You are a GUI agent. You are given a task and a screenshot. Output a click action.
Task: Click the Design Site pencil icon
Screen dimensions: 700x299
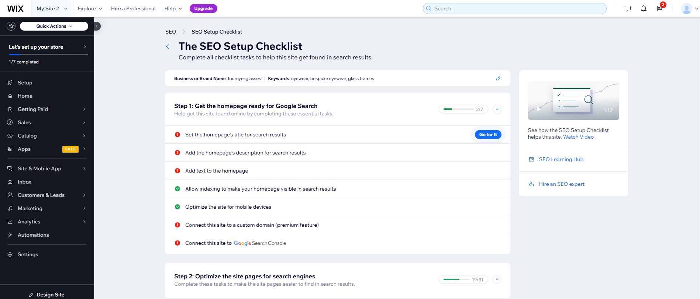pos(31,295)
